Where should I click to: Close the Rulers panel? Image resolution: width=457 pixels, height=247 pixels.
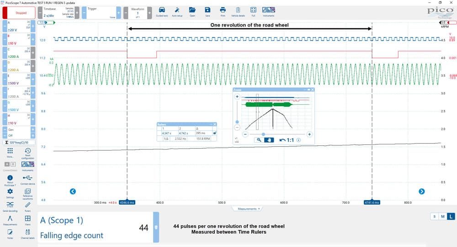(x=215, y=124)
